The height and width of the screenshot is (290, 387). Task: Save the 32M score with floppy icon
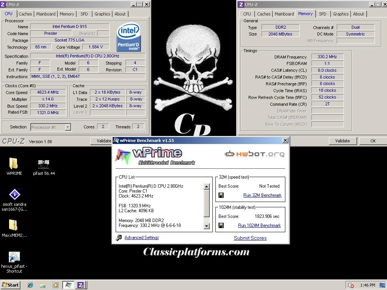click(x=221, y=195)
